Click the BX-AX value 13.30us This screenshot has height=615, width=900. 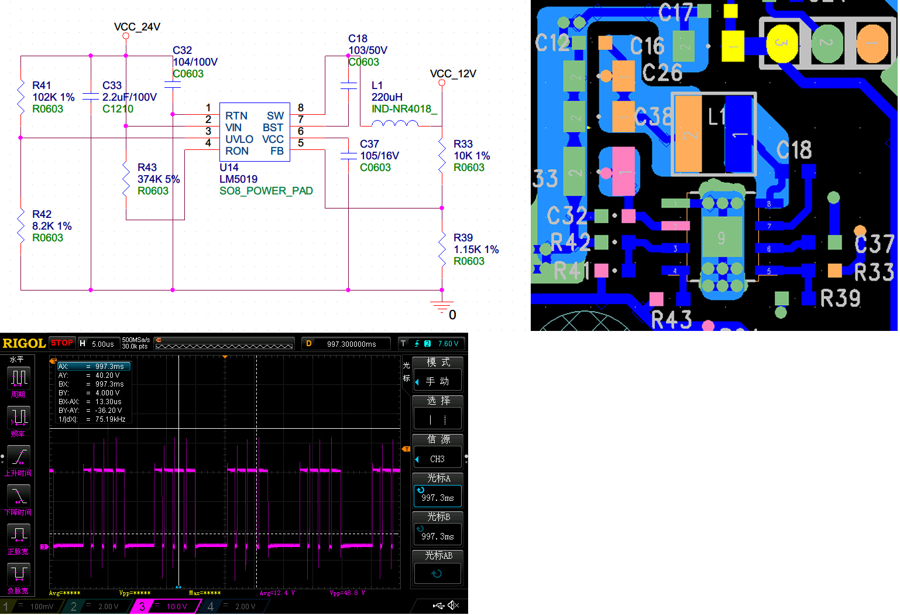[x=108, y=402]
